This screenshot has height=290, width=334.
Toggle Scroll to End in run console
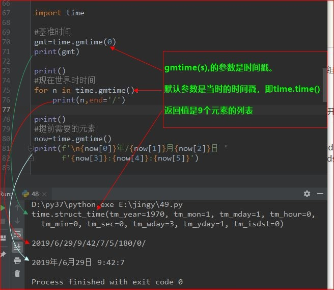pos(17,247)
